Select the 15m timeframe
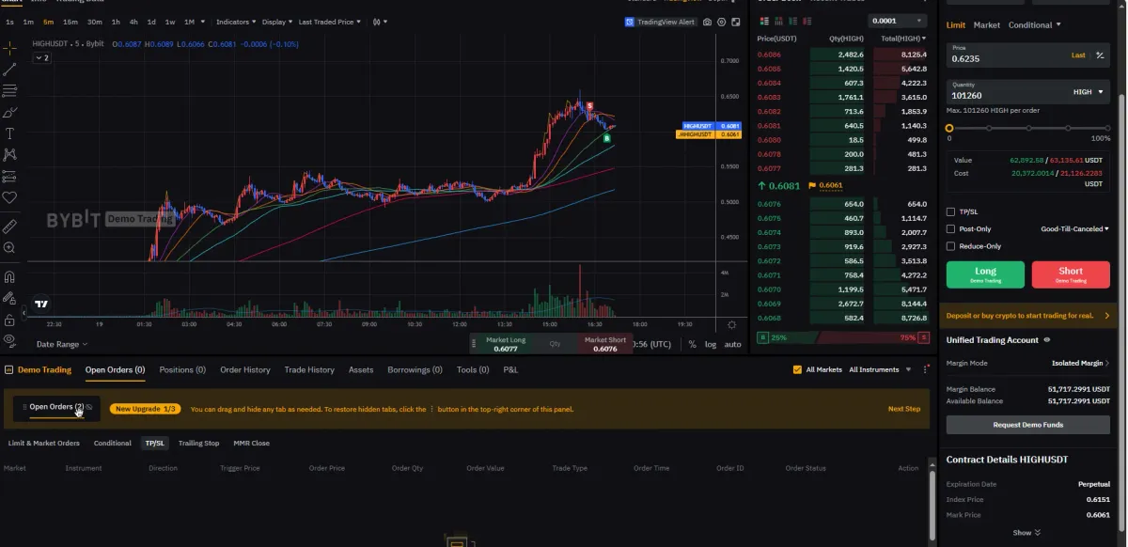 [x=70, y=22]
